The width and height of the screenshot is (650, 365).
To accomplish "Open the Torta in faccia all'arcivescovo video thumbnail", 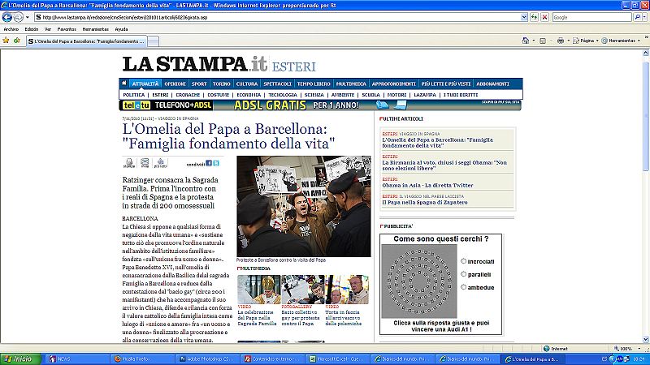I will point(347,290).
